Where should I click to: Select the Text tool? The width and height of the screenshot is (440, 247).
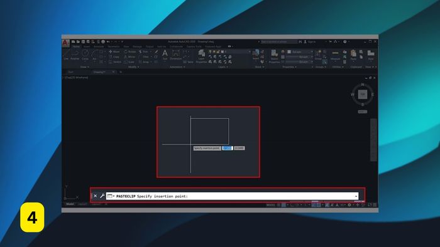(x=165, y=55)
